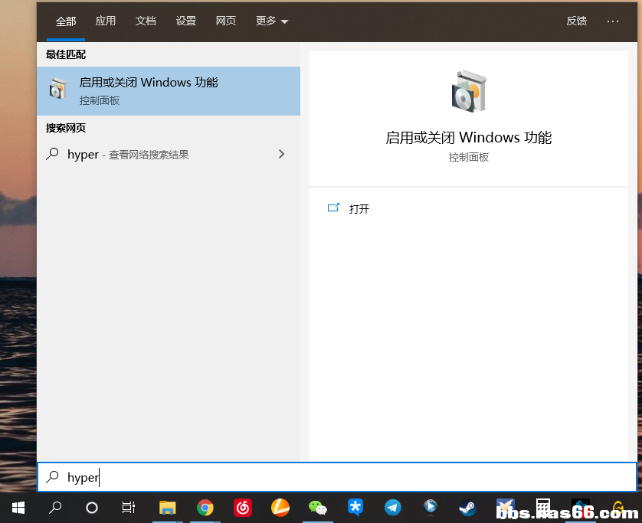Launch Google Chrome from the taskbar

205,507
